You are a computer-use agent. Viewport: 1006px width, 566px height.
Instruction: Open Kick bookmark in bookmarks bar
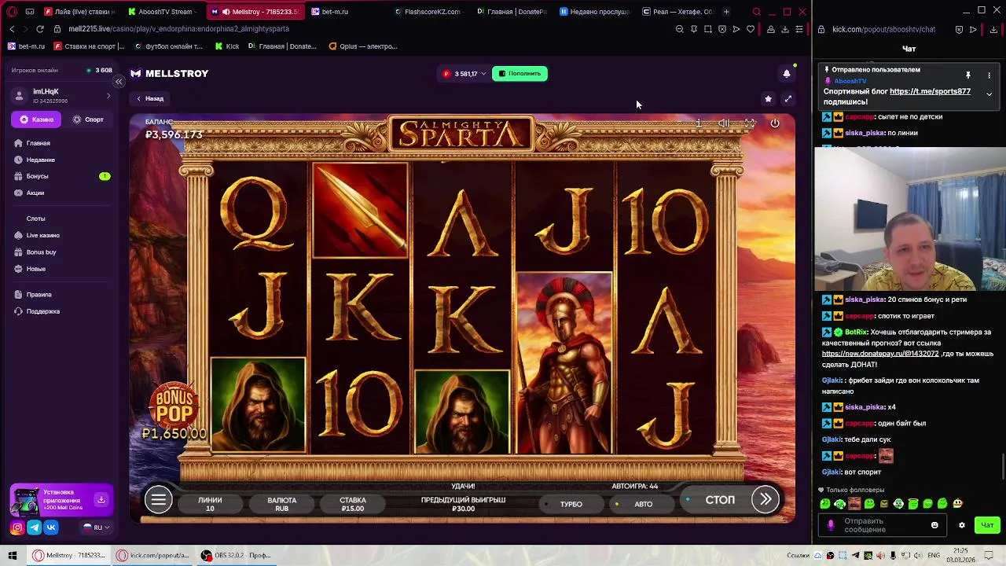click(226, 46)
